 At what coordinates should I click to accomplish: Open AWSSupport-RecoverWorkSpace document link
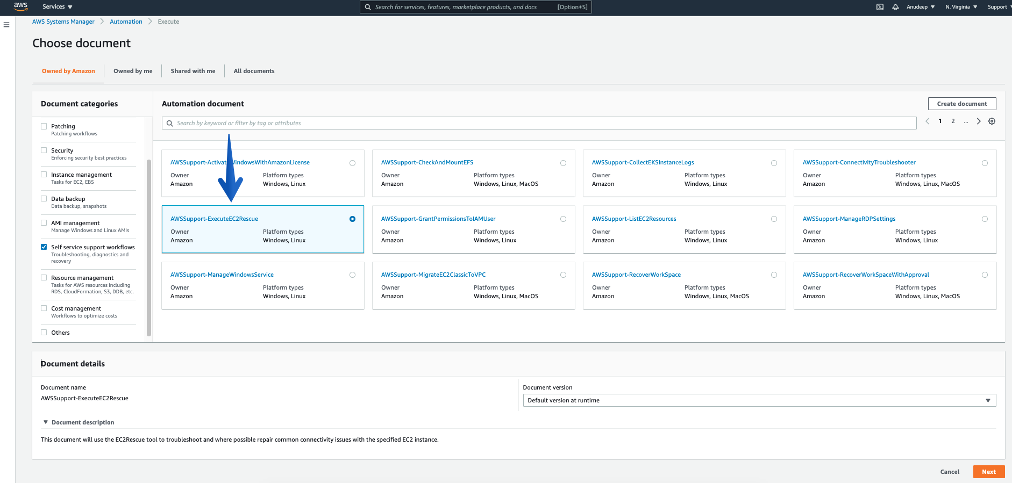click(x=636, y=275)
